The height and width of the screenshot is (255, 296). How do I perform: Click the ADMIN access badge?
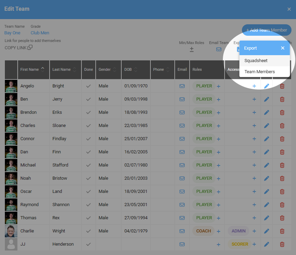pos(238,231)
